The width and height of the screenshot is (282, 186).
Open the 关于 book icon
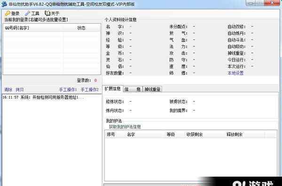pyautogui.click(x=47, y=13)
